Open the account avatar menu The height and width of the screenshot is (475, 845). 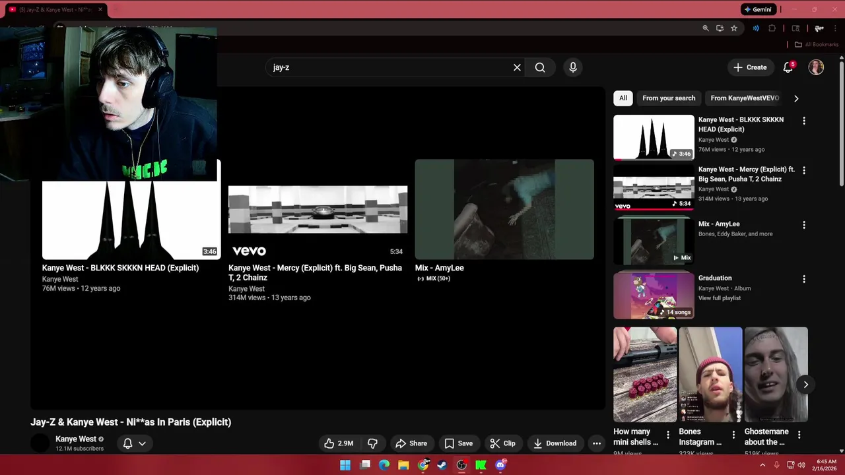[x=816, y=67]
